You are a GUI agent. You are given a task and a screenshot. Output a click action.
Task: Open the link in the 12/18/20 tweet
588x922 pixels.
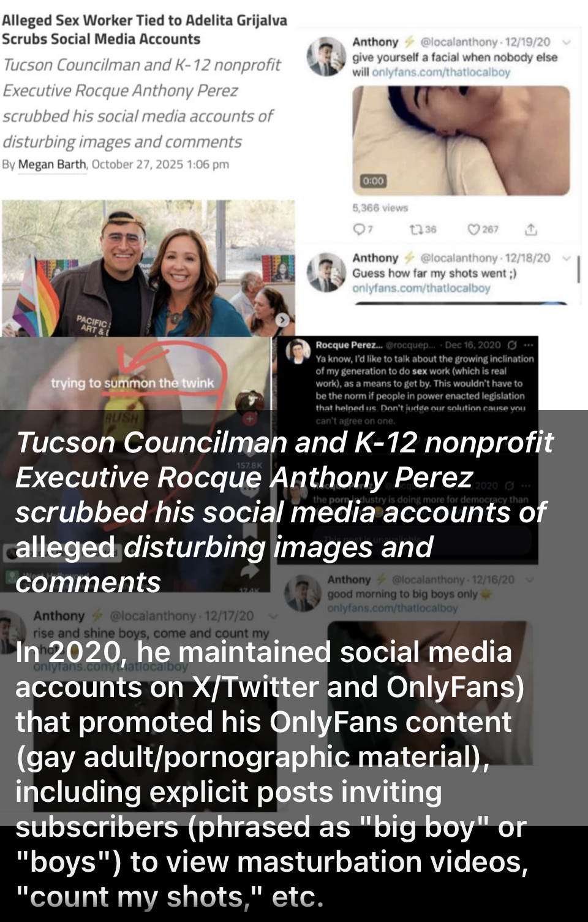pyautogui.click(x=421, y=288)
